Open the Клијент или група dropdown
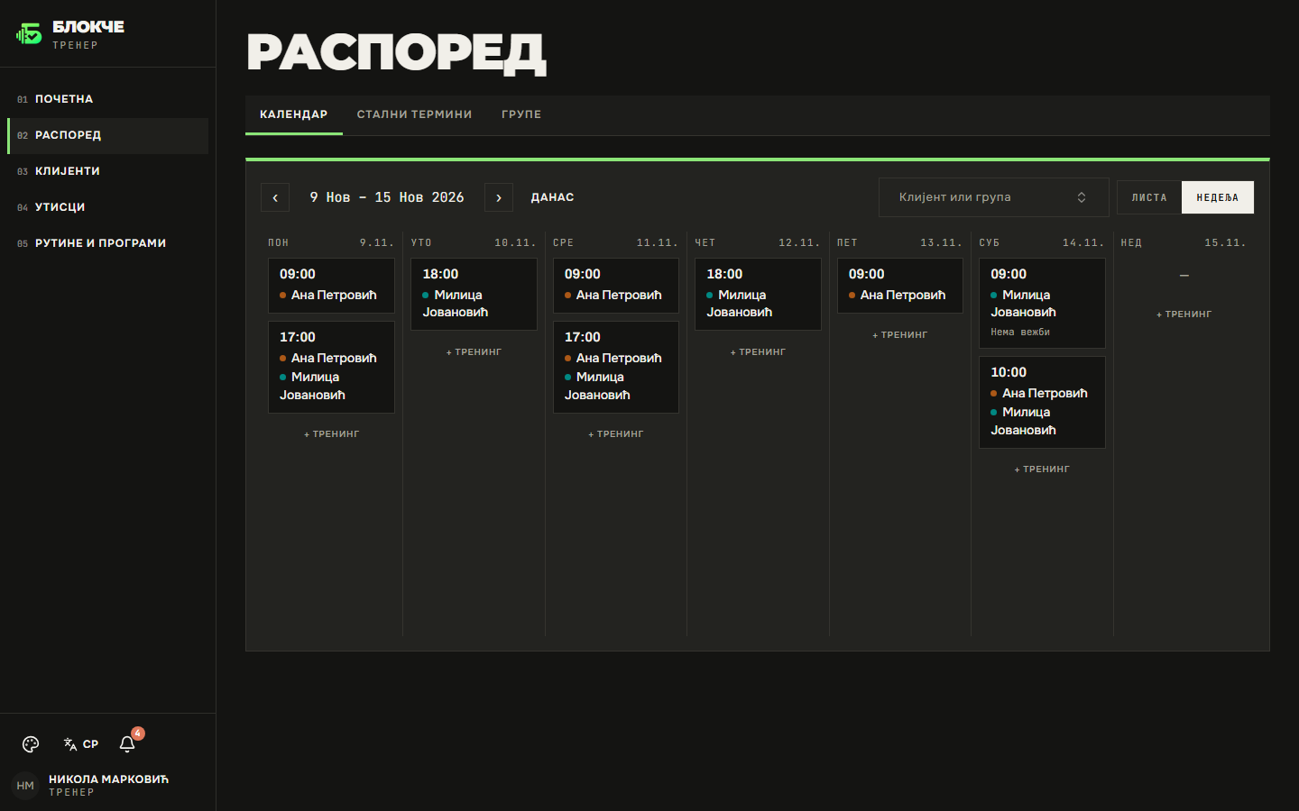The width and height of the screenshot is (1299, 811). pyautogui.click(x=993, y=197)
